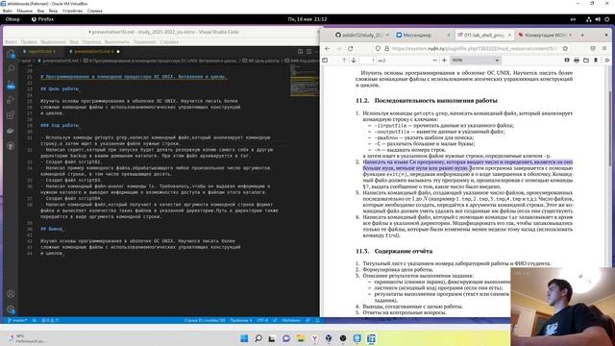The height and width of the screenshot is (346, 615).
Task: Click errors and warnings count in status bar
Action: (50, 320)
